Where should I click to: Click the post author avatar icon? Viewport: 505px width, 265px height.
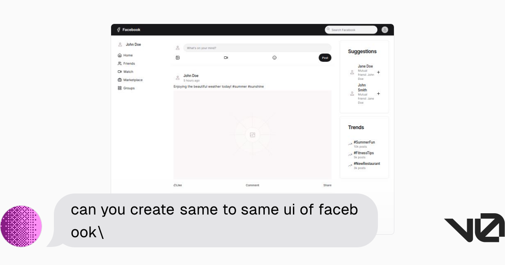pos(178,78)
